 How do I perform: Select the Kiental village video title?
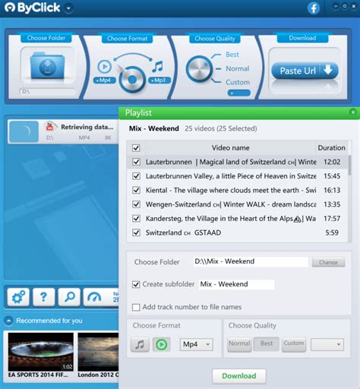(x=231, y=190)
